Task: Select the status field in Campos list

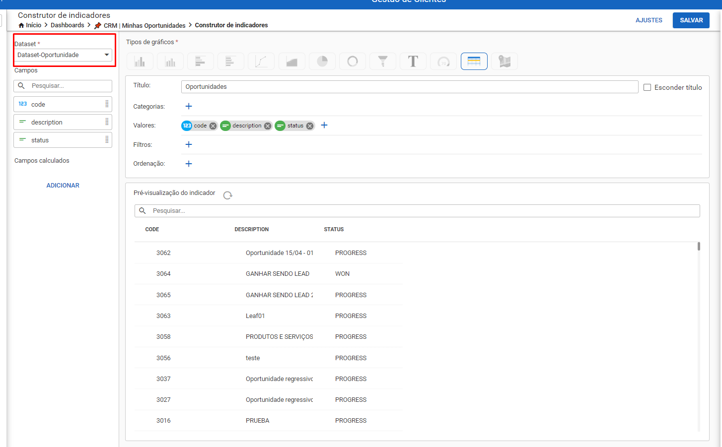Action: point(63,140)
